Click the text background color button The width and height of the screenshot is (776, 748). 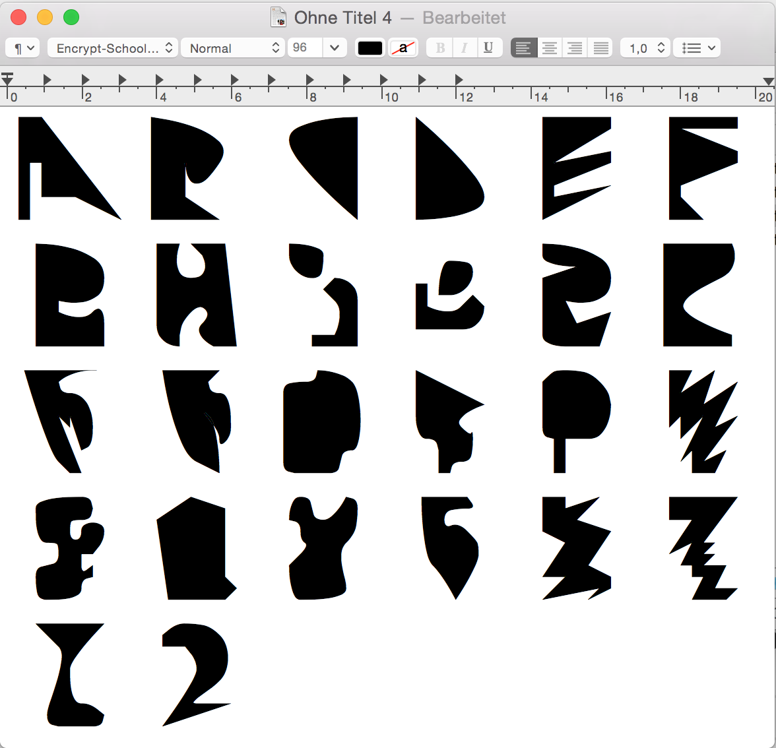point(403,48)
